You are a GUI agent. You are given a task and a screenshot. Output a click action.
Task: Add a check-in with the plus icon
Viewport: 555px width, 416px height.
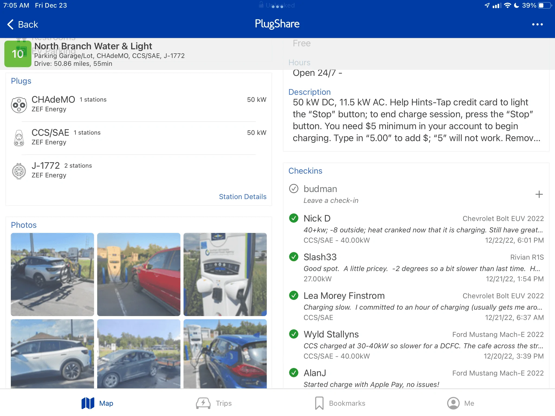539,194
